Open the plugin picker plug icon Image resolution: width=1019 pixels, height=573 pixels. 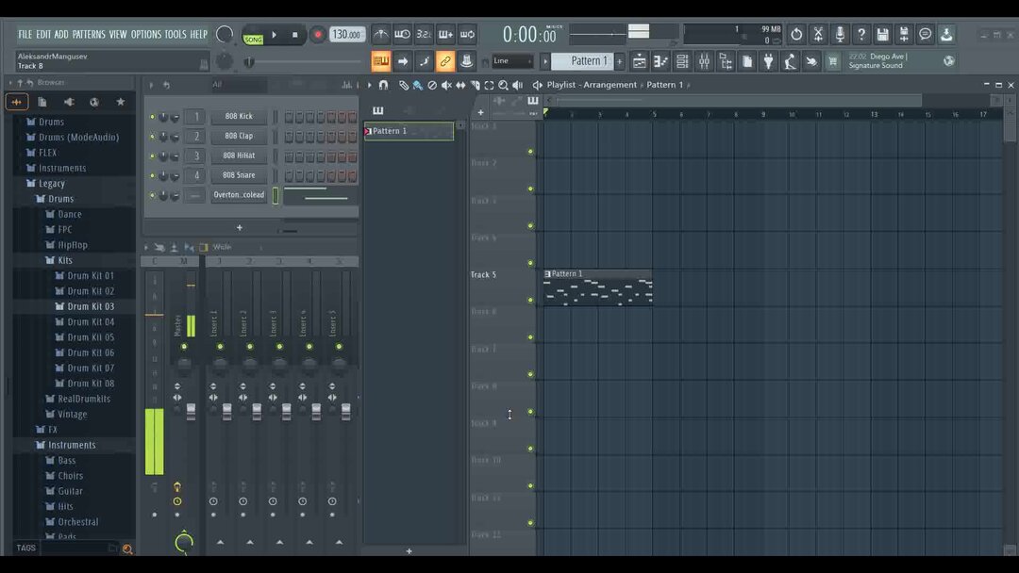point(768,61)
